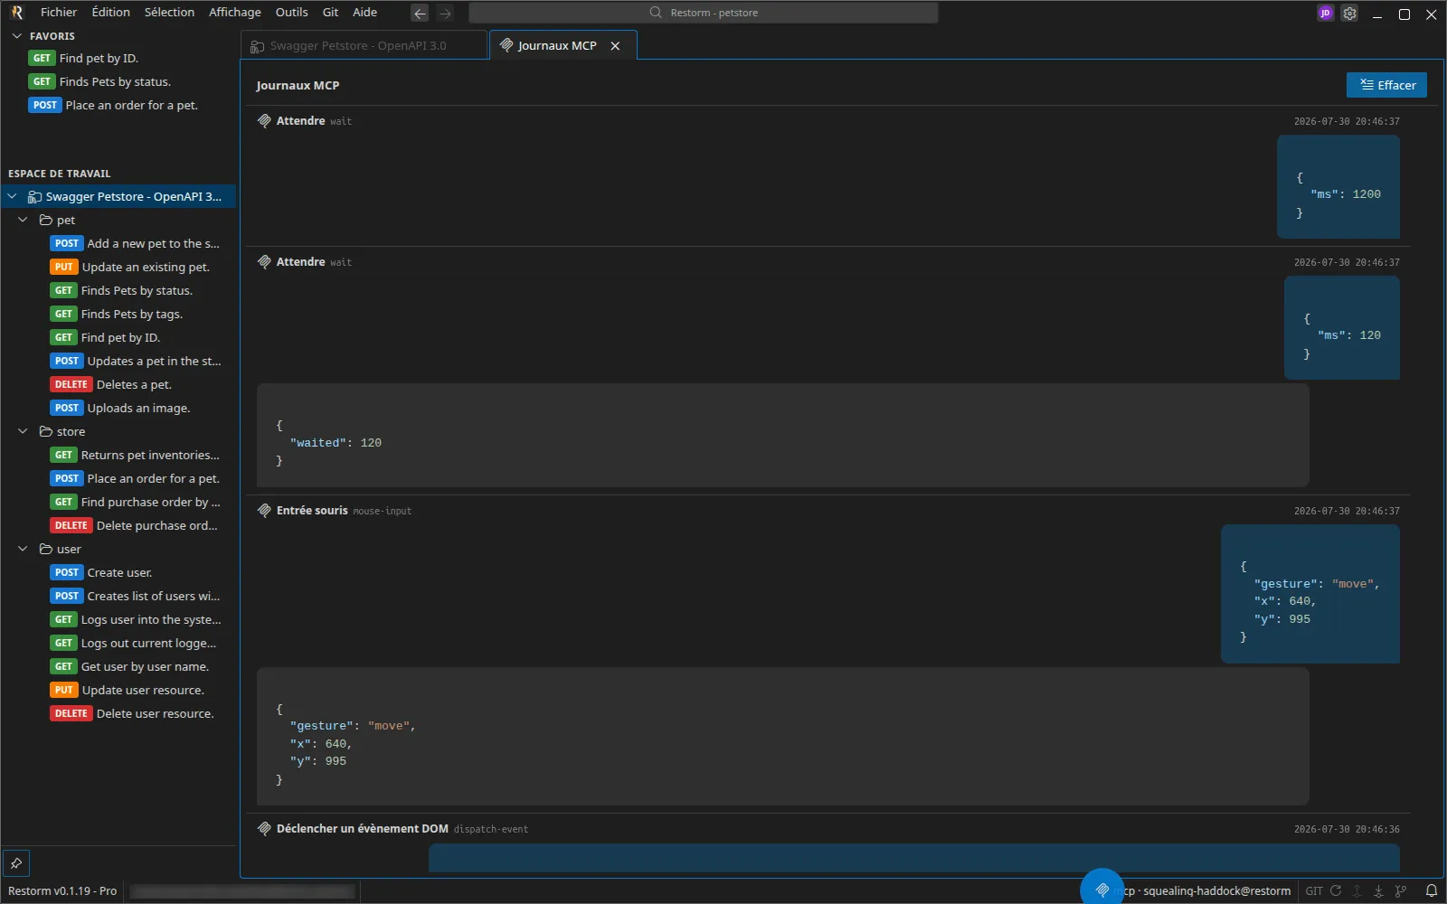Viewport: 1447px width, 904px height.
Task: Select POST Add a new pet to the store
Action: coord(118,243)
